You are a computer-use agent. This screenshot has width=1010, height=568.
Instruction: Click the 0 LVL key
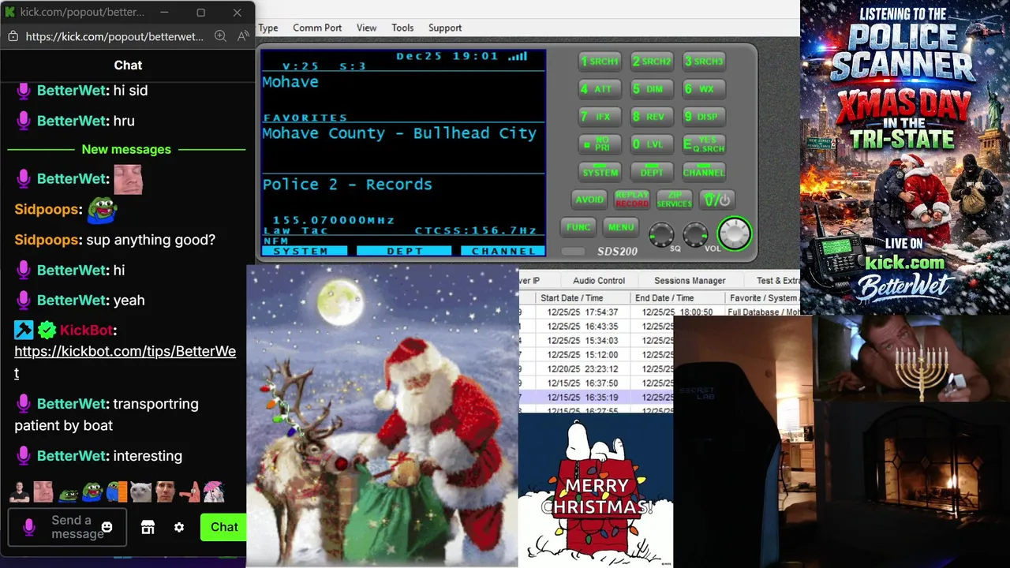tap(652, 144)
